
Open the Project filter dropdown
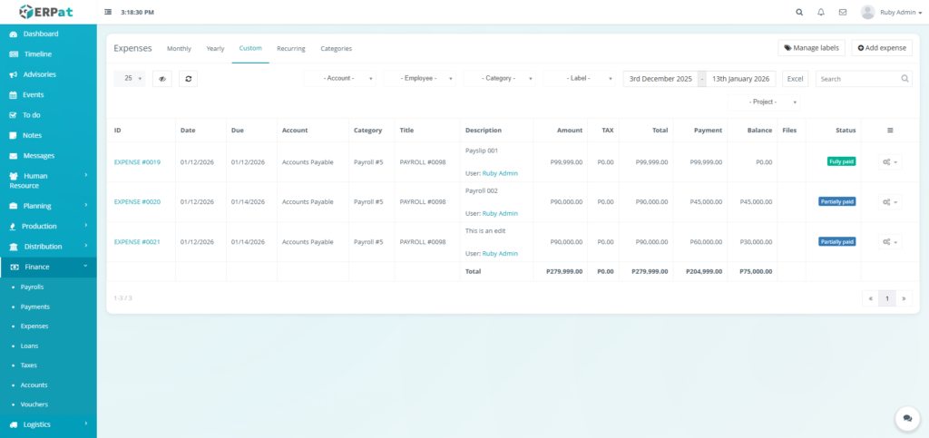pyautogui.click(x=765, y=102)
